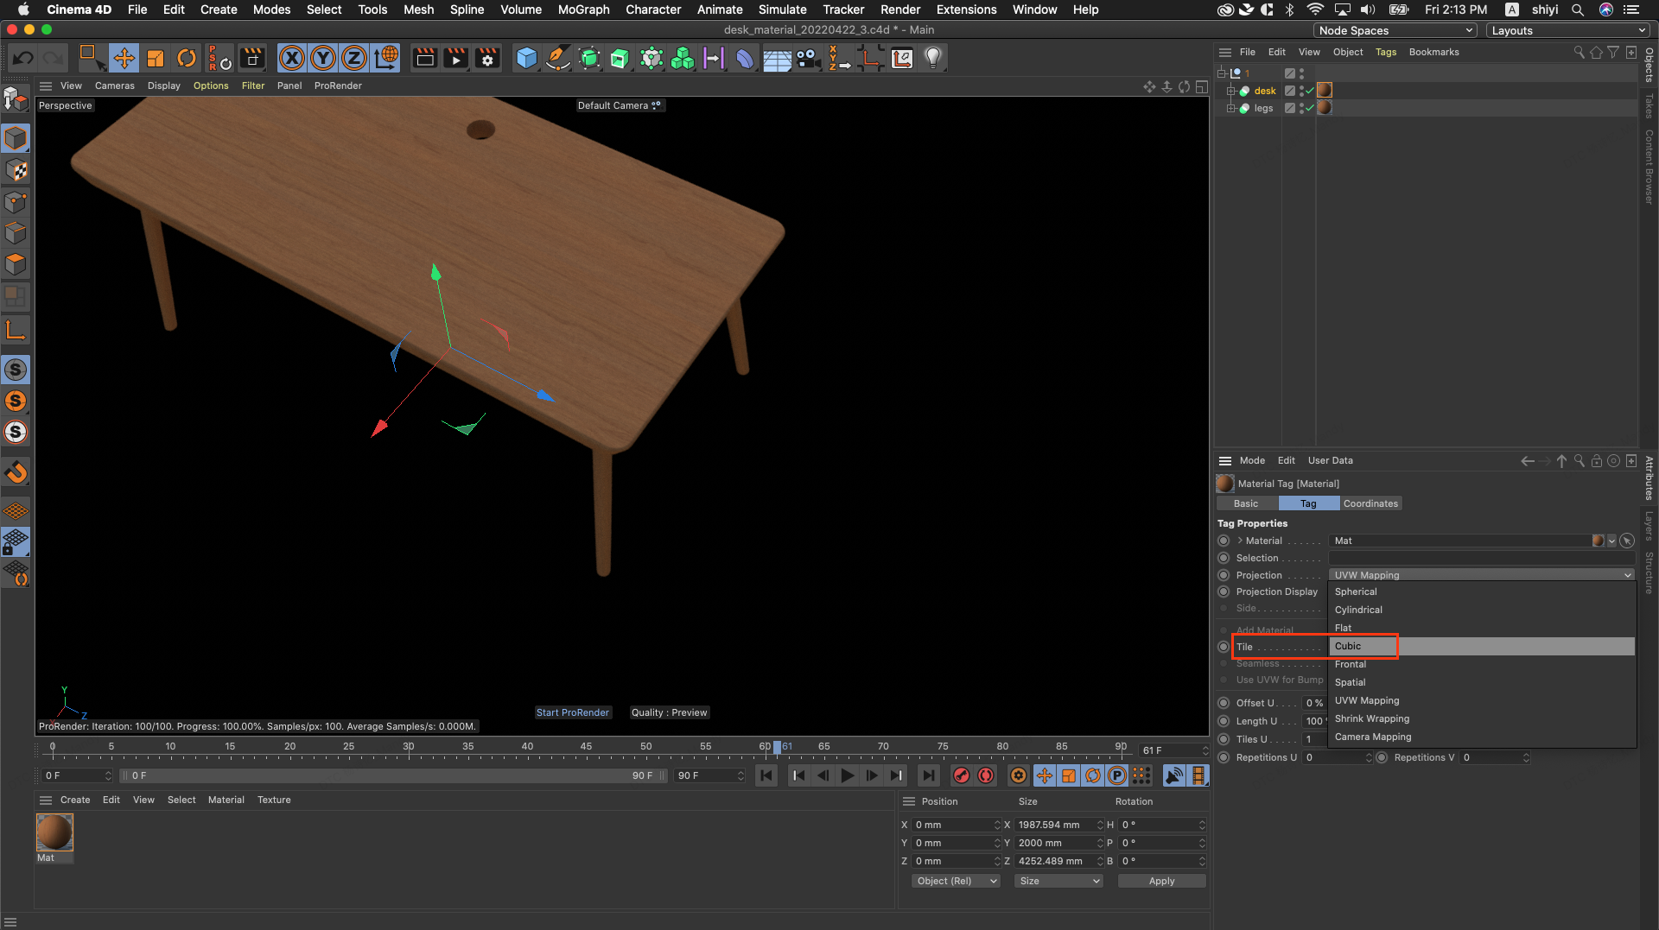The height and width of the screenshot is (930, 1659).
Task: Toggle X axis lock
Action: click(292, 59)
